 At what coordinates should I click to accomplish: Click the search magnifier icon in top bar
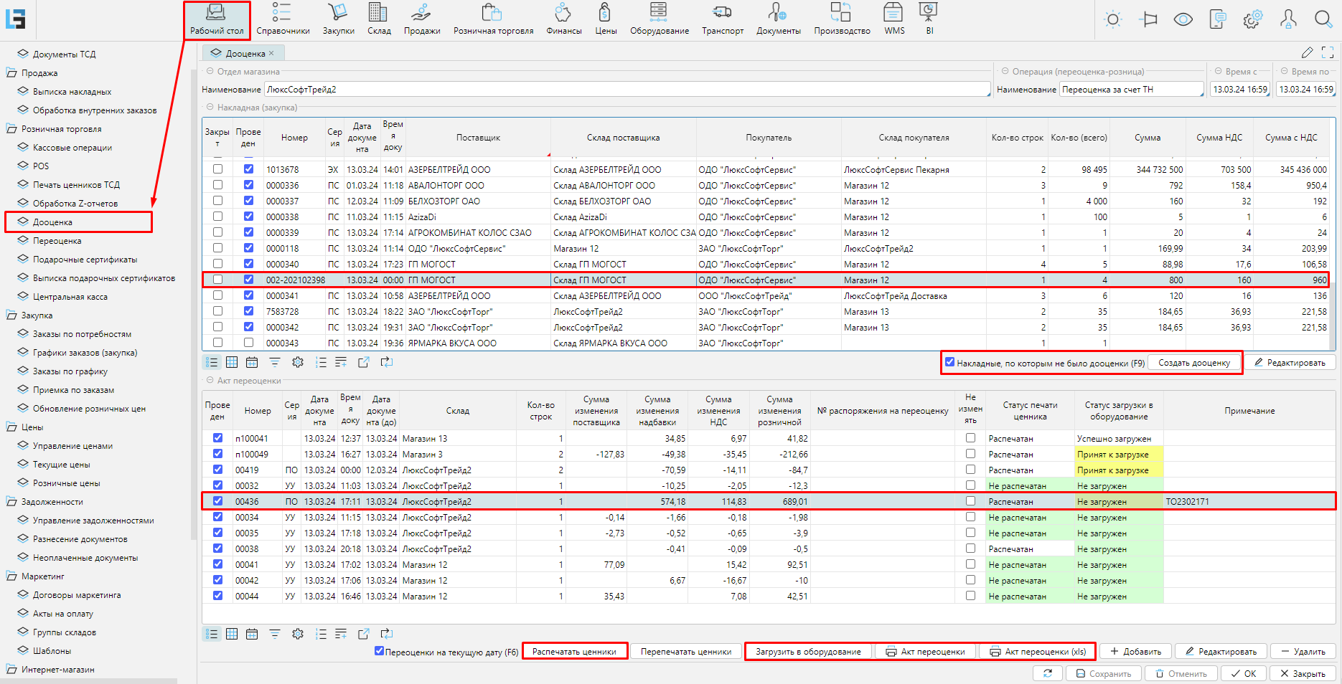1323,19
